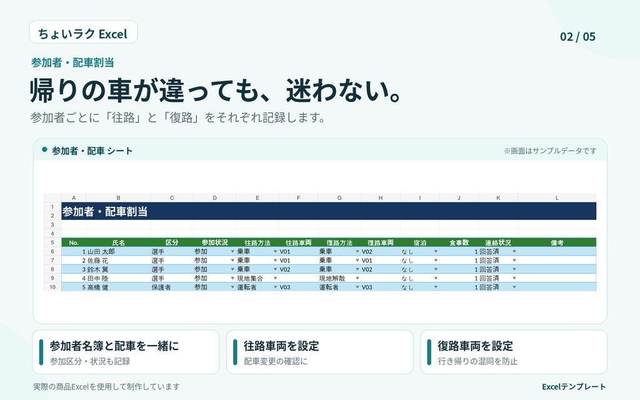The image size is (640, 400).
Task: Click the ちょいラク Excel badge
Action: click(x=83, y=32)
